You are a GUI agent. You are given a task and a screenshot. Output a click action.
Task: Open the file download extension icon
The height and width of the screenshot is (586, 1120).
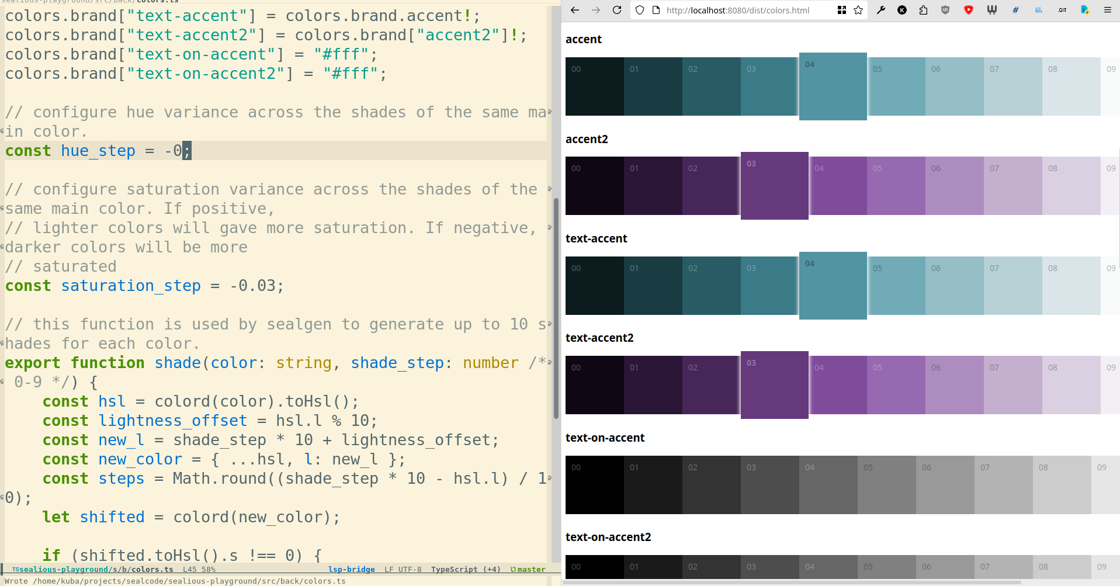point(1085,10)
